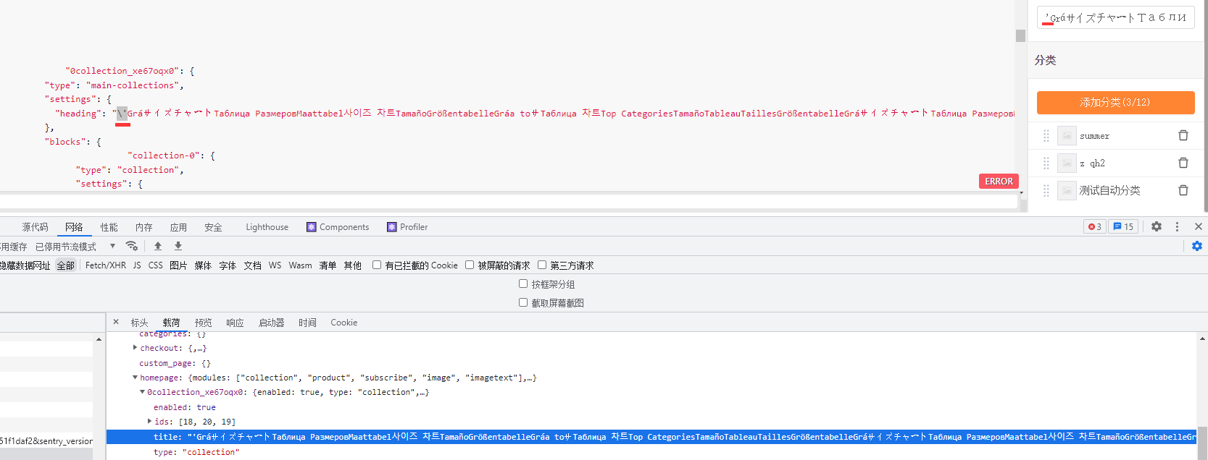Toggle 第三方请求 checkbox
Image resolution: width=1208 pixels, height=460 pixels.
(x=542, y=265)
